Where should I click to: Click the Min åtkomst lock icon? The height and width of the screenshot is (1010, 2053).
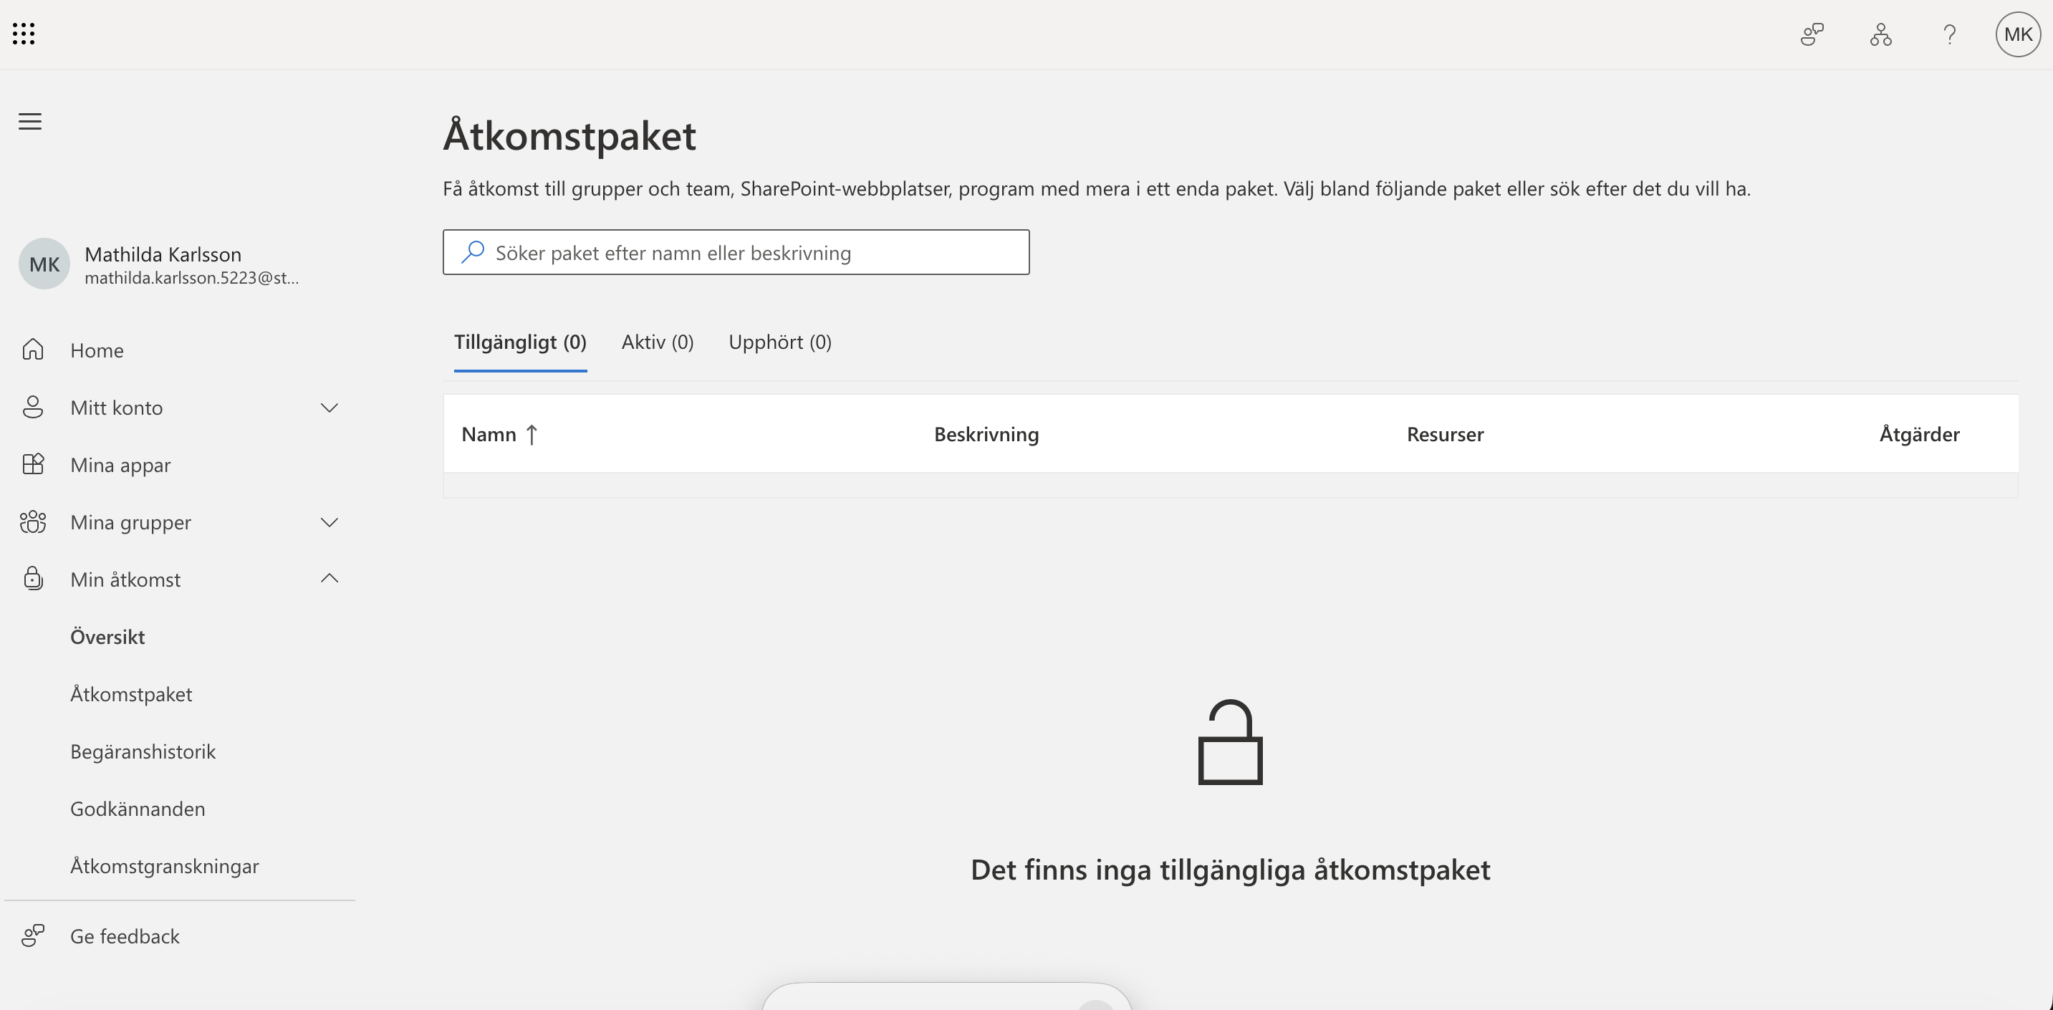pos(33,579)
